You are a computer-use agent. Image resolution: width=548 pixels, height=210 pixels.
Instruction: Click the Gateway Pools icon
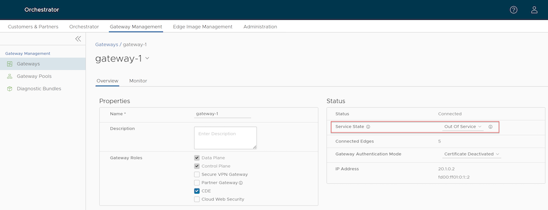10,77
